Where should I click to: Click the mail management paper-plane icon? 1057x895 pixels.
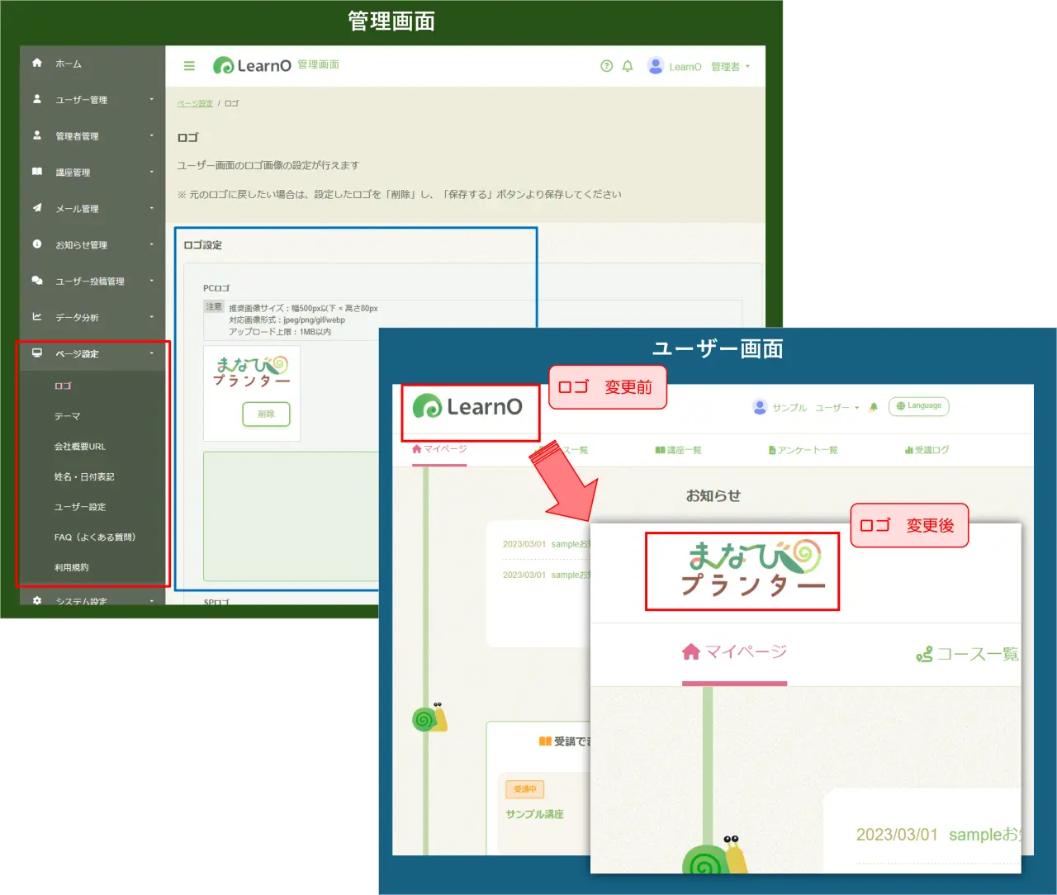[x=37, y=208]
